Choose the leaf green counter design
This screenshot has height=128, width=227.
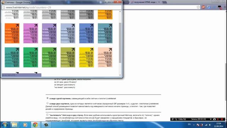tap(49, 57)
